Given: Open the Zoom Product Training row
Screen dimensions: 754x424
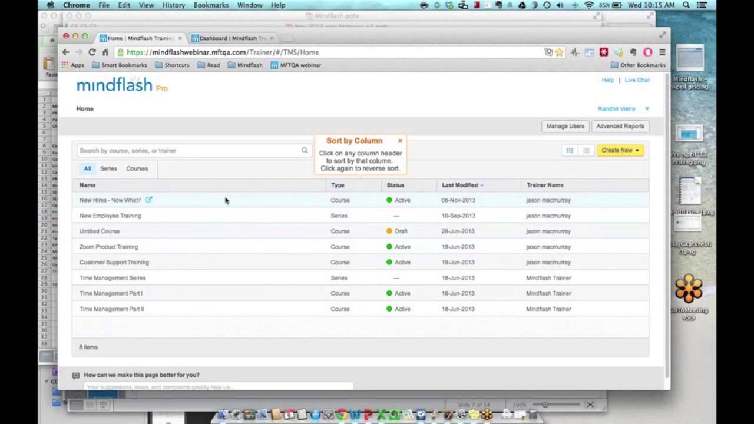Looking at the screenshot, I should tap(361, 247).
